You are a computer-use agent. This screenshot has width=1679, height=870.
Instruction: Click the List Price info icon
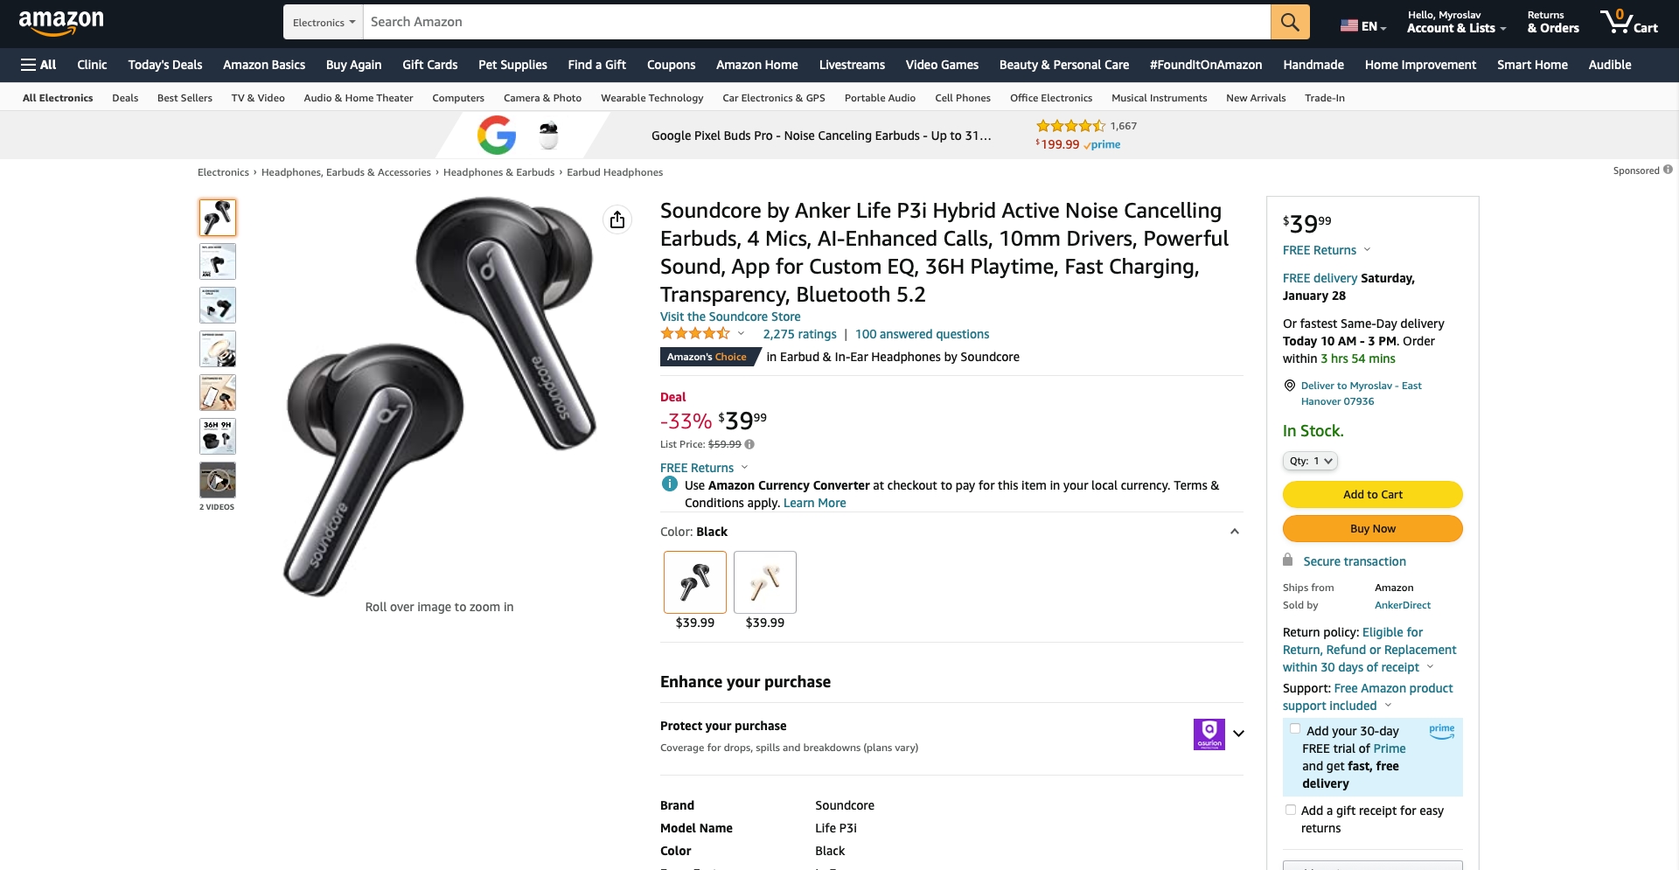pyautogui.click(x=749, y=444)
